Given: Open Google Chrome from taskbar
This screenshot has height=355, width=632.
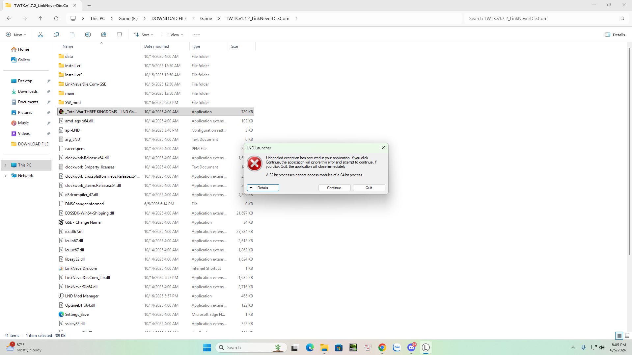Looking at the screenshot, I should [382, 347].
